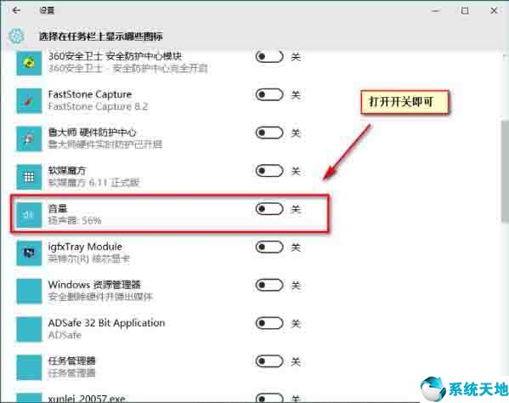Click the 360安全卫士 app icon

pos(29,63)
